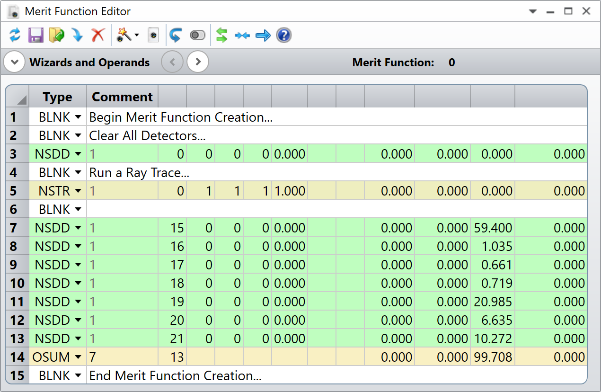The image size is (601, 392).
Task: Open the Type dropdown for row 14 OSUM
Action: pyautogui.click(x=78, y=357)
